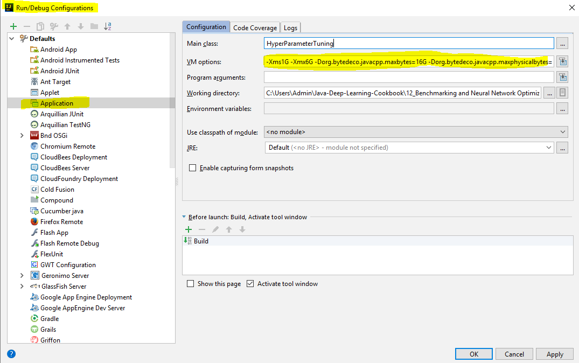Click the OK button

point(473,354)
